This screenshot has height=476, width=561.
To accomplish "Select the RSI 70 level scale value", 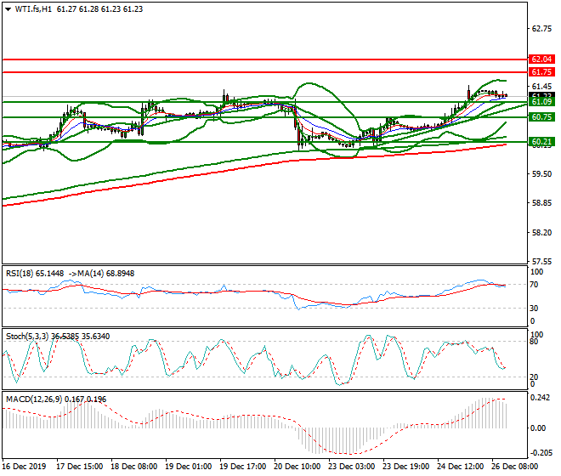I will point(534,285).
